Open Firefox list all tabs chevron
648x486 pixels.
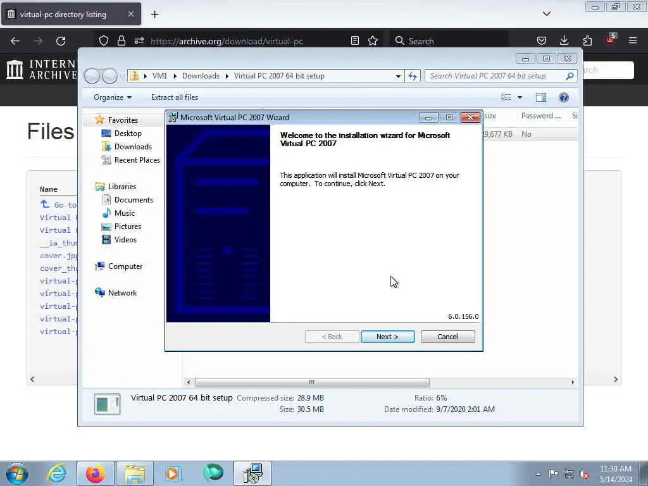pyautogui.click(x=546, y=14)
